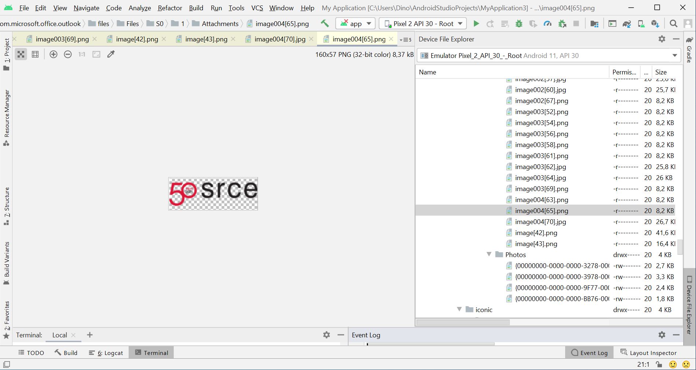Switch to the image[42].png tab
The image size is (696, 370).
[137, 39]
